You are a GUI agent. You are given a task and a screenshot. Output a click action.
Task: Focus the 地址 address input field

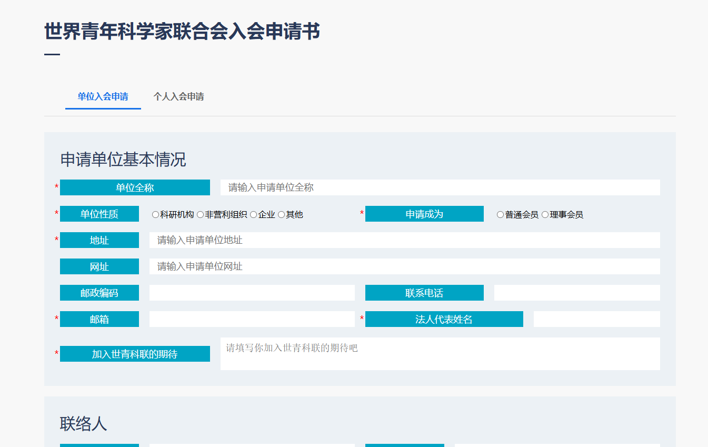(x=404, y=240)
